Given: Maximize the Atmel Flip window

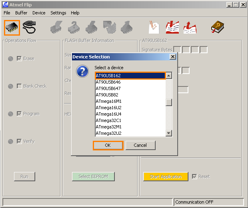Looking at the screenshot, I should 236,5.
